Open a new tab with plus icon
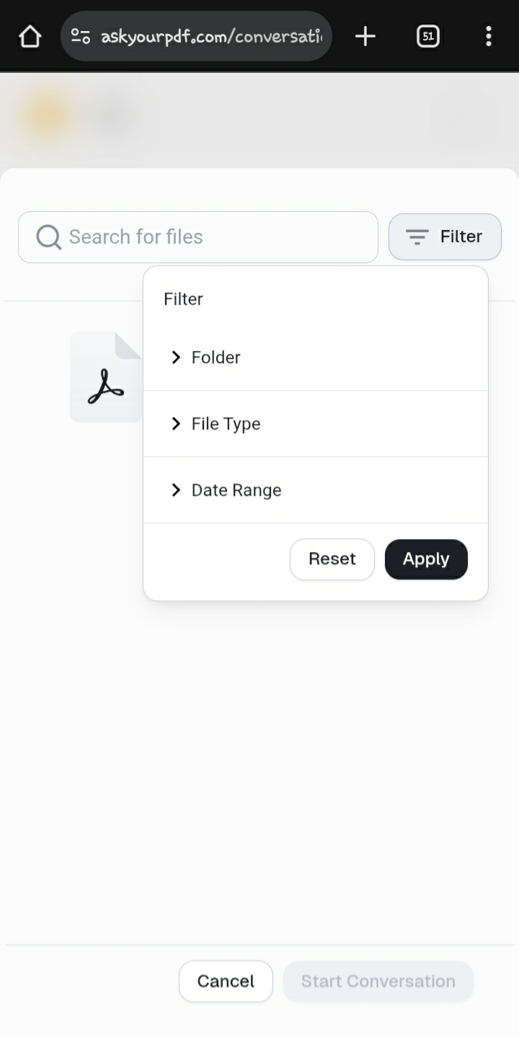The image size is (519, 1037). [x=365, y=36]
